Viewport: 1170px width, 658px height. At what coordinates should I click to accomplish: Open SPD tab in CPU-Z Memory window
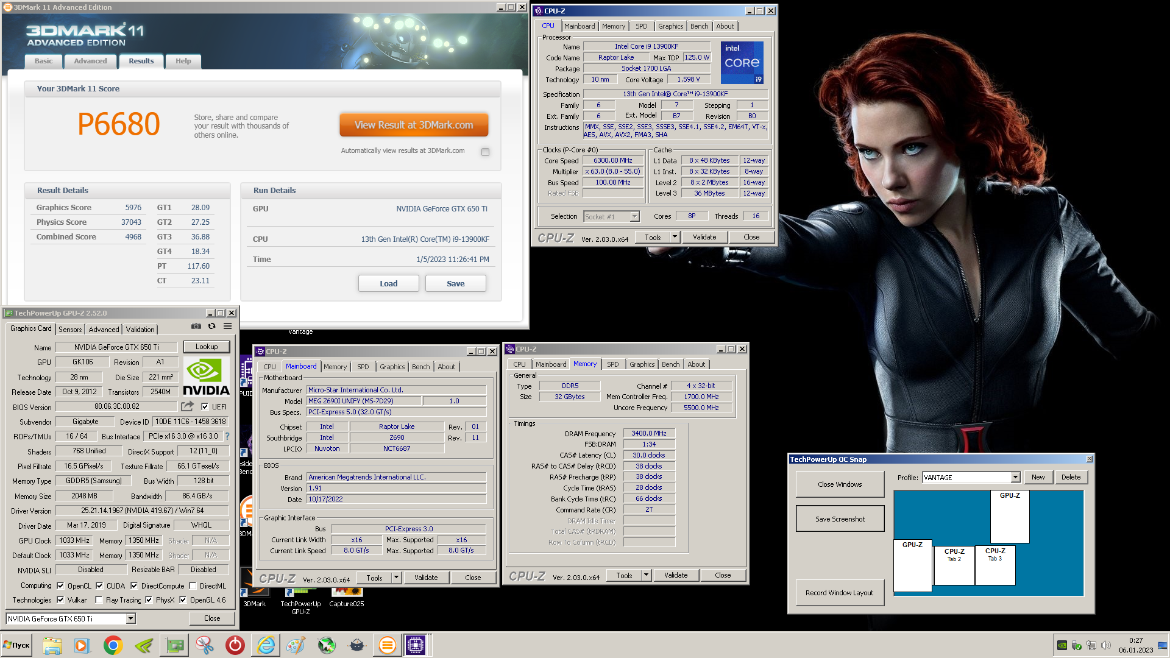click(612, 364)
